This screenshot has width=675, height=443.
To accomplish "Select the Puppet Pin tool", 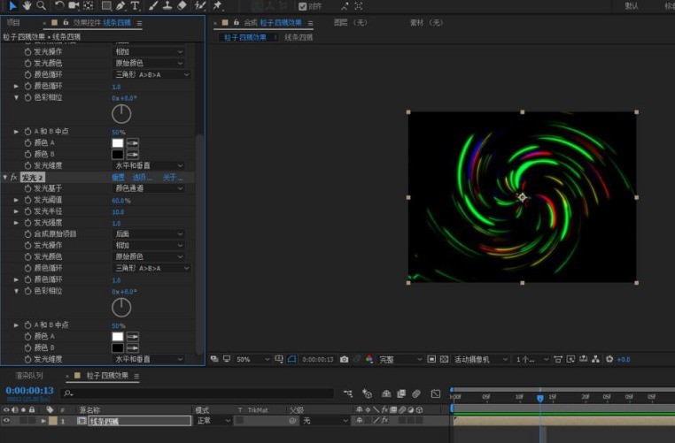I will (x=217, y=5).
